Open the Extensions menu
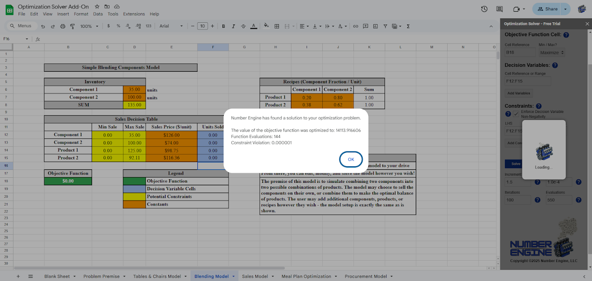The width and height of the screenshot is (592, 281). coord(134,14)
